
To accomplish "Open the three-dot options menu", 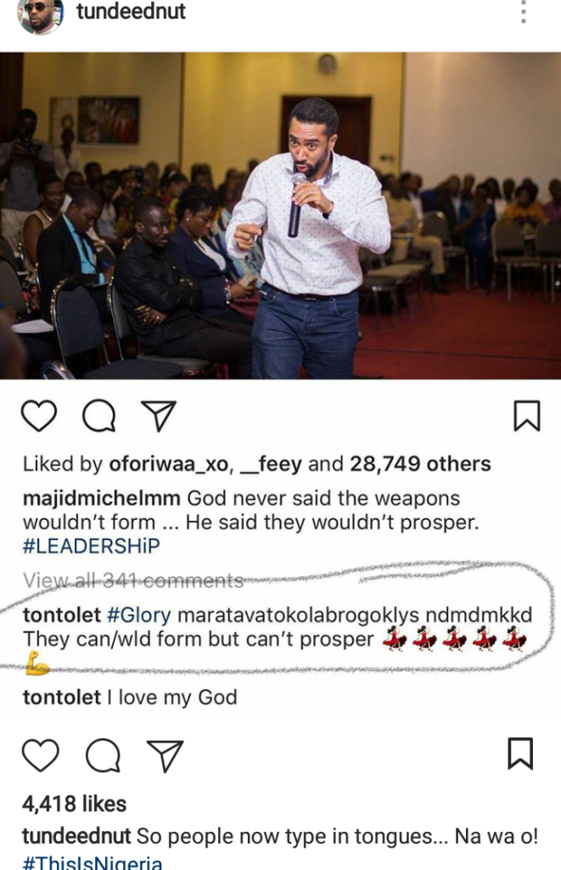I will pos(524,11).
